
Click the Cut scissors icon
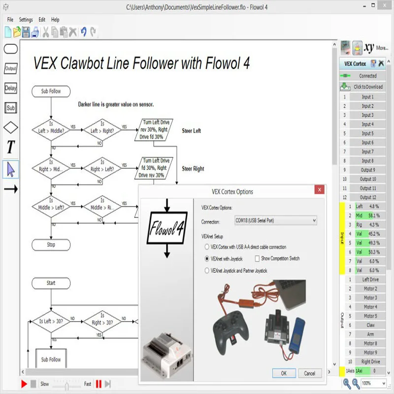coord(45,32)
